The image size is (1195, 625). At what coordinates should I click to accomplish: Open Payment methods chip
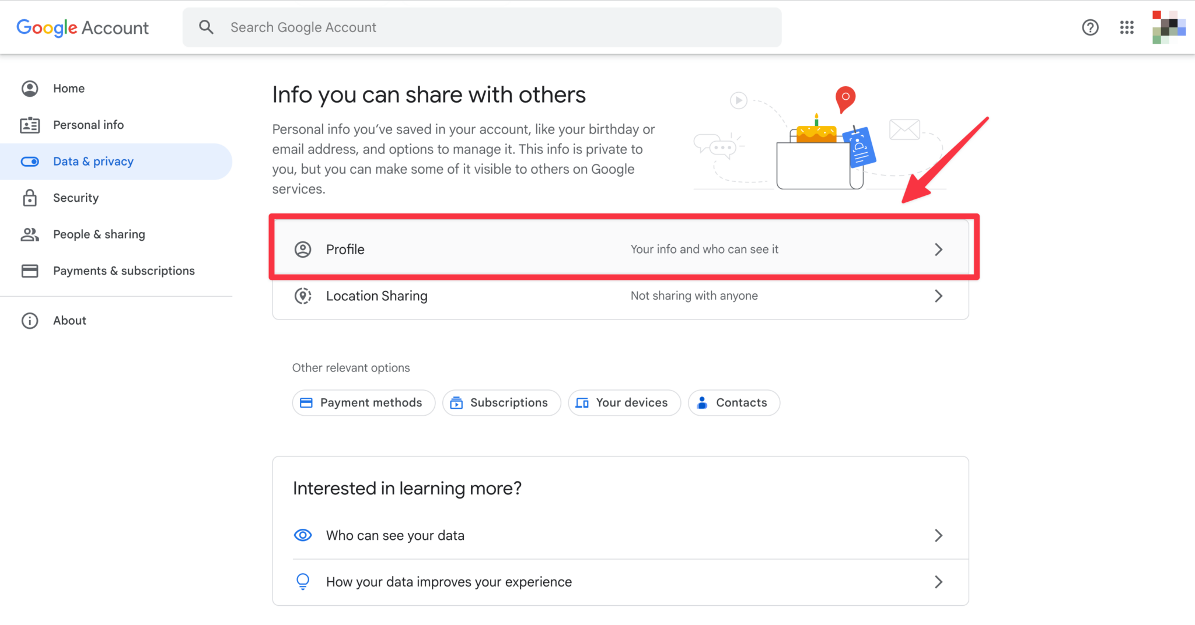coord(364,403)
